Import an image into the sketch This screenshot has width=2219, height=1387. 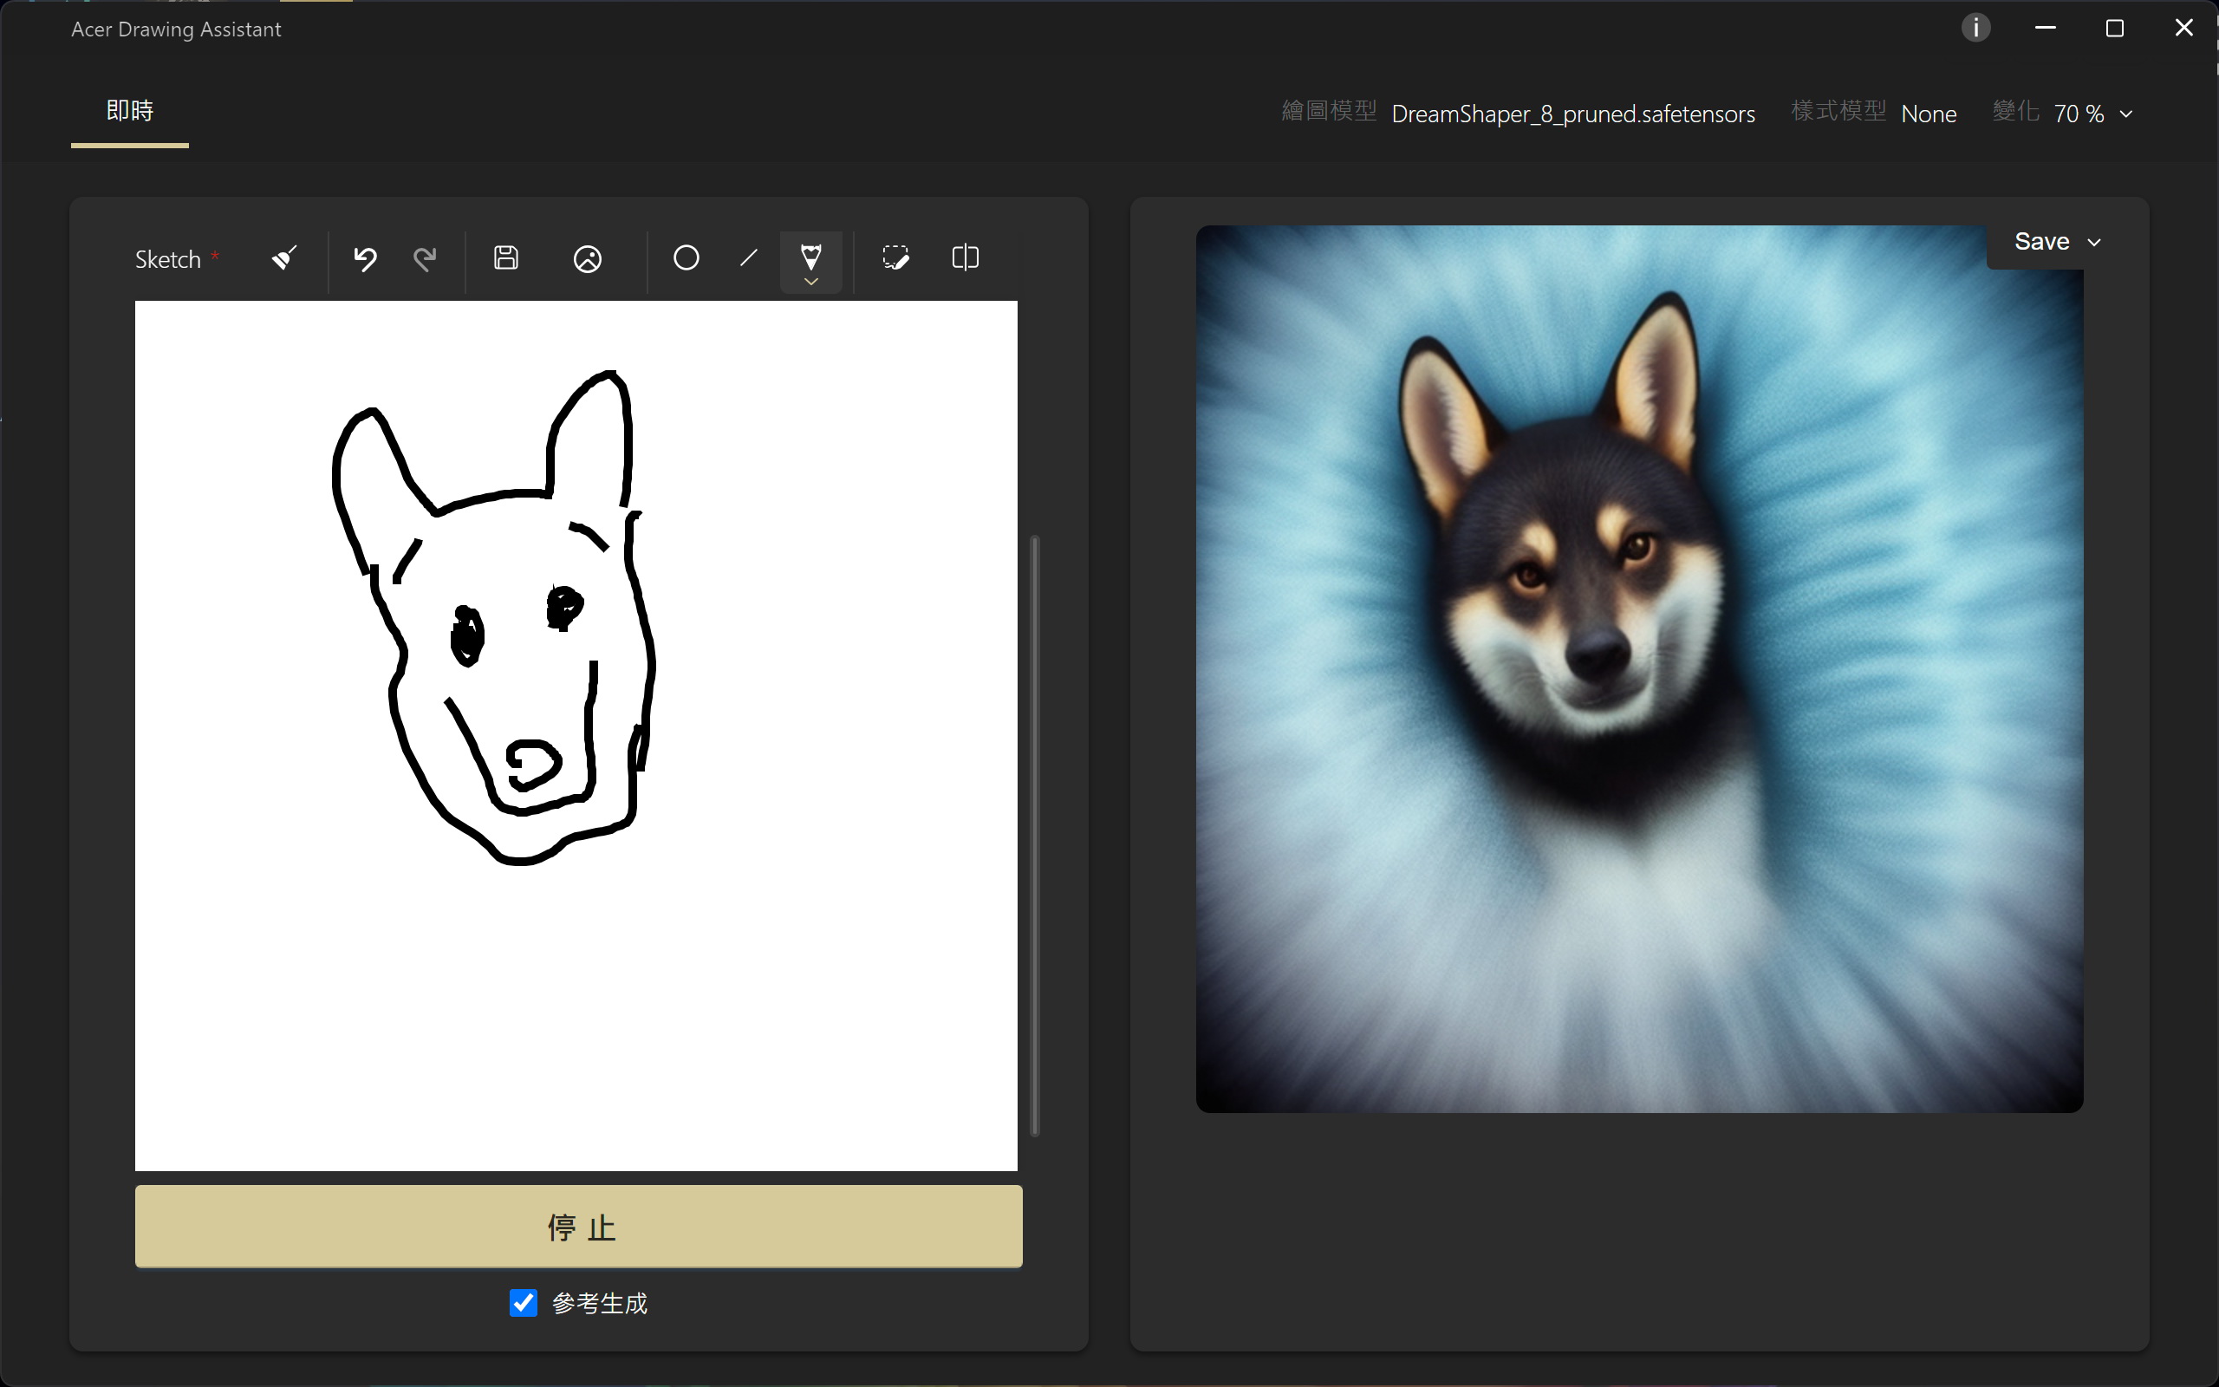click(587, 258)
